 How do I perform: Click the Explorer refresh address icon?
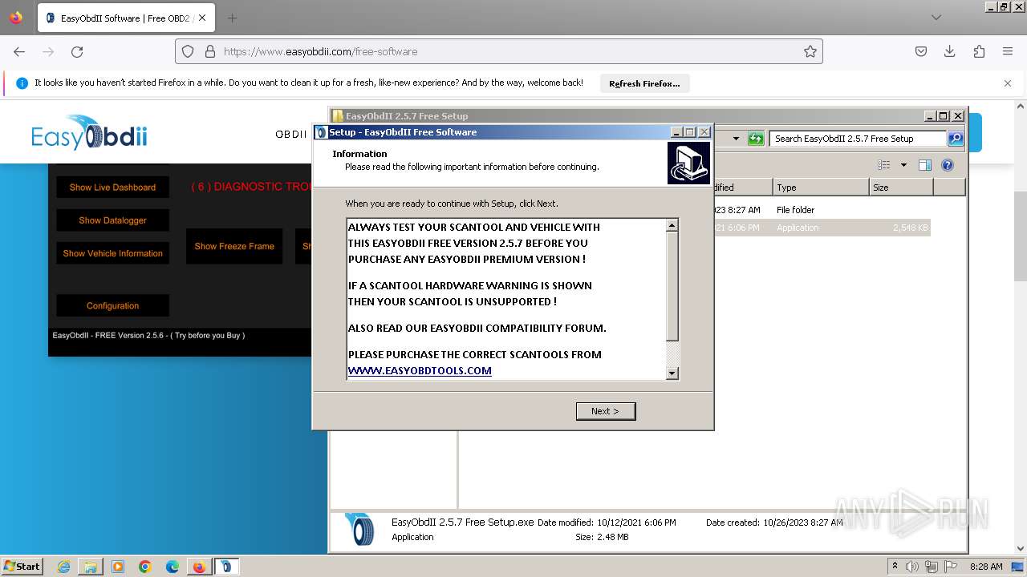(756, 139)
